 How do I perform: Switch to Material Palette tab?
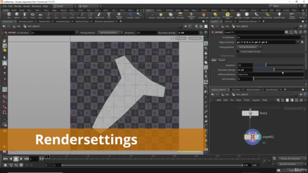click(x=253, y=90)
